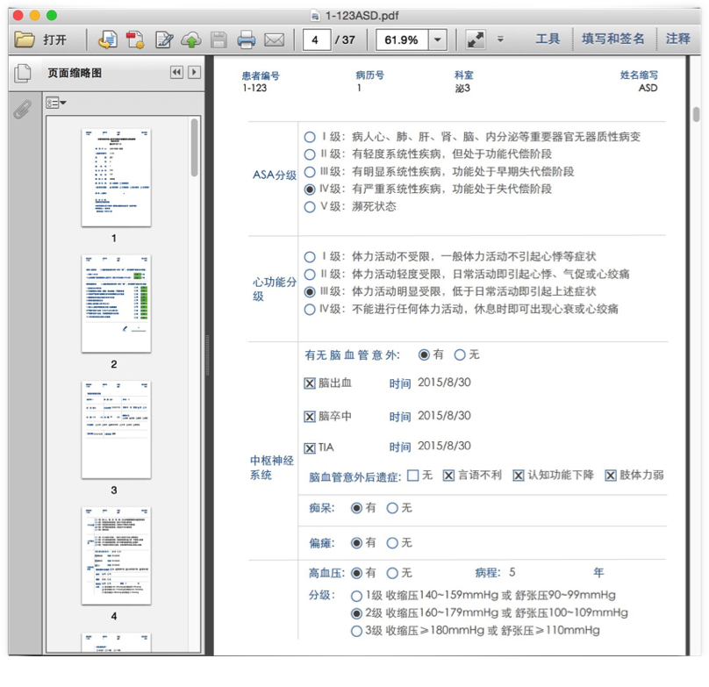
Task: Click the floppy disk save icon
Action: tap(218, 39)
